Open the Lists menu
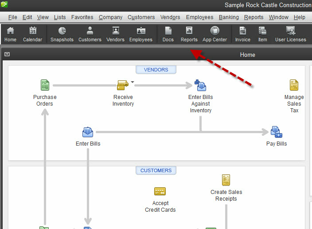 [60, 17]
